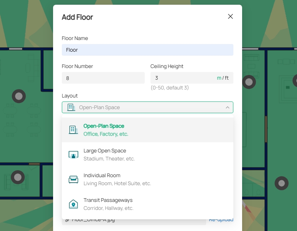297x231 pixels.
Task: Click the building icon beside Open-Plan Space option
Action: point(73,130)
